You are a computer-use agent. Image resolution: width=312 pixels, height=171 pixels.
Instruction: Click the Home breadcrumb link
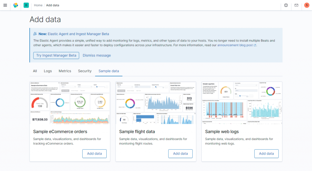click(38, 5)
